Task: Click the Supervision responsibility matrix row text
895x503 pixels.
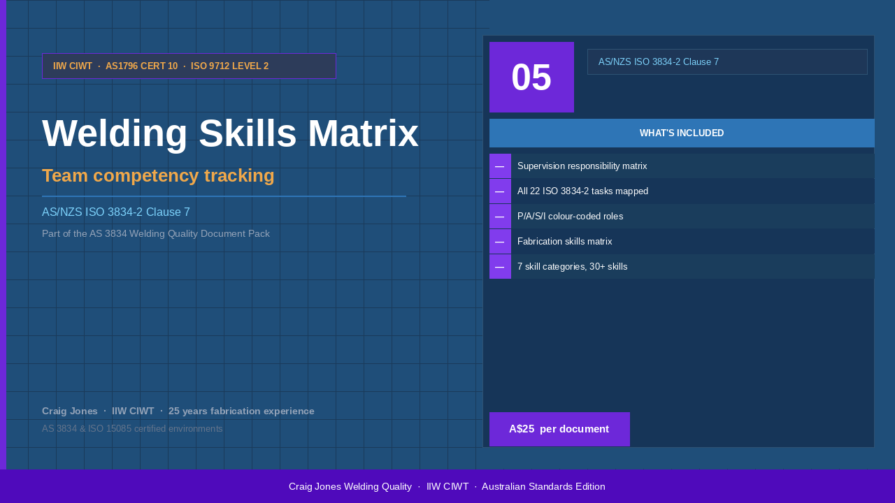Action: coord(582,166)
